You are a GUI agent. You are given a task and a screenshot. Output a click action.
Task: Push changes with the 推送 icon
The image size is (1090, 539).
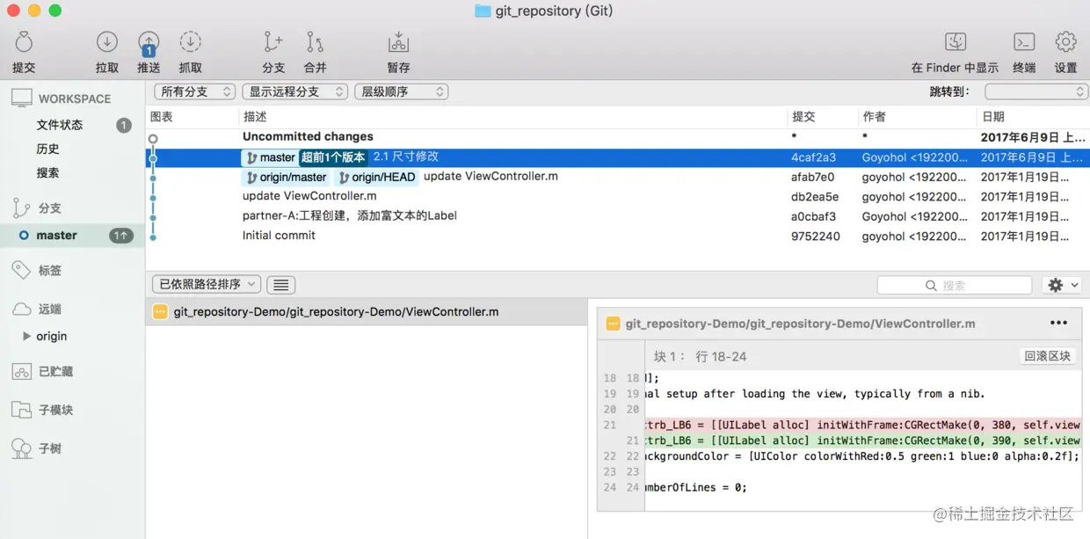pos(149,42)
